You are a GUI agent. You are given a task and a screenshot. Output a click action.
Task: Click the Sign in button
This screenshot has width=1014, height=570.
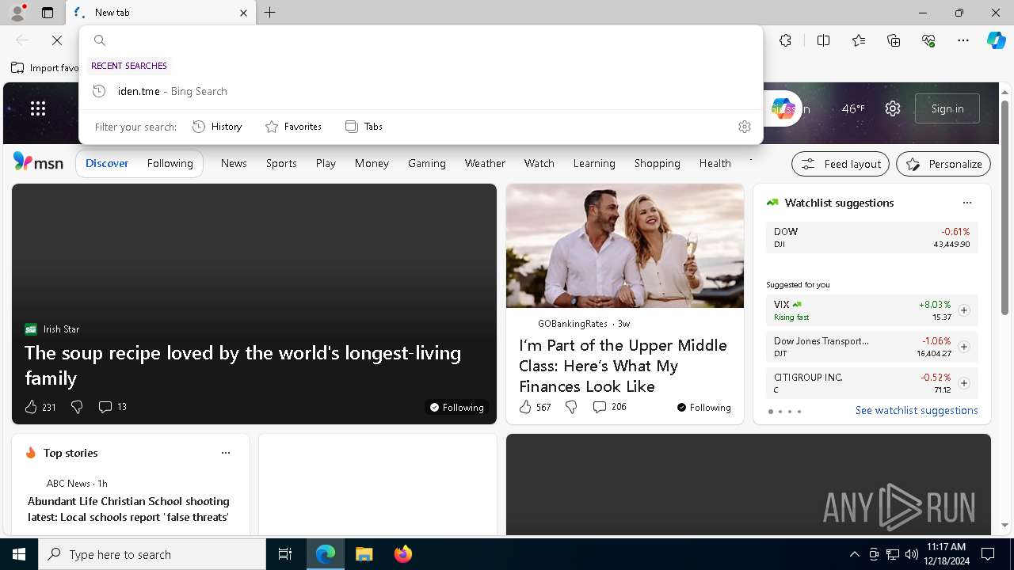[x=947, y=108]
